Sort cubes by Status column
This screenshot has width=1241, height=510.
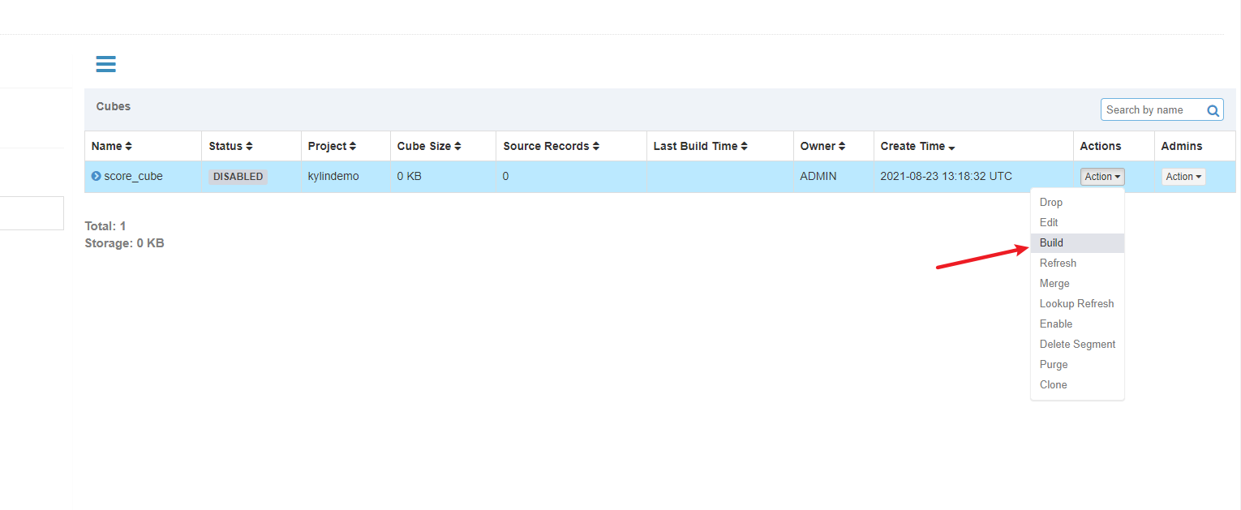point(230,146)
